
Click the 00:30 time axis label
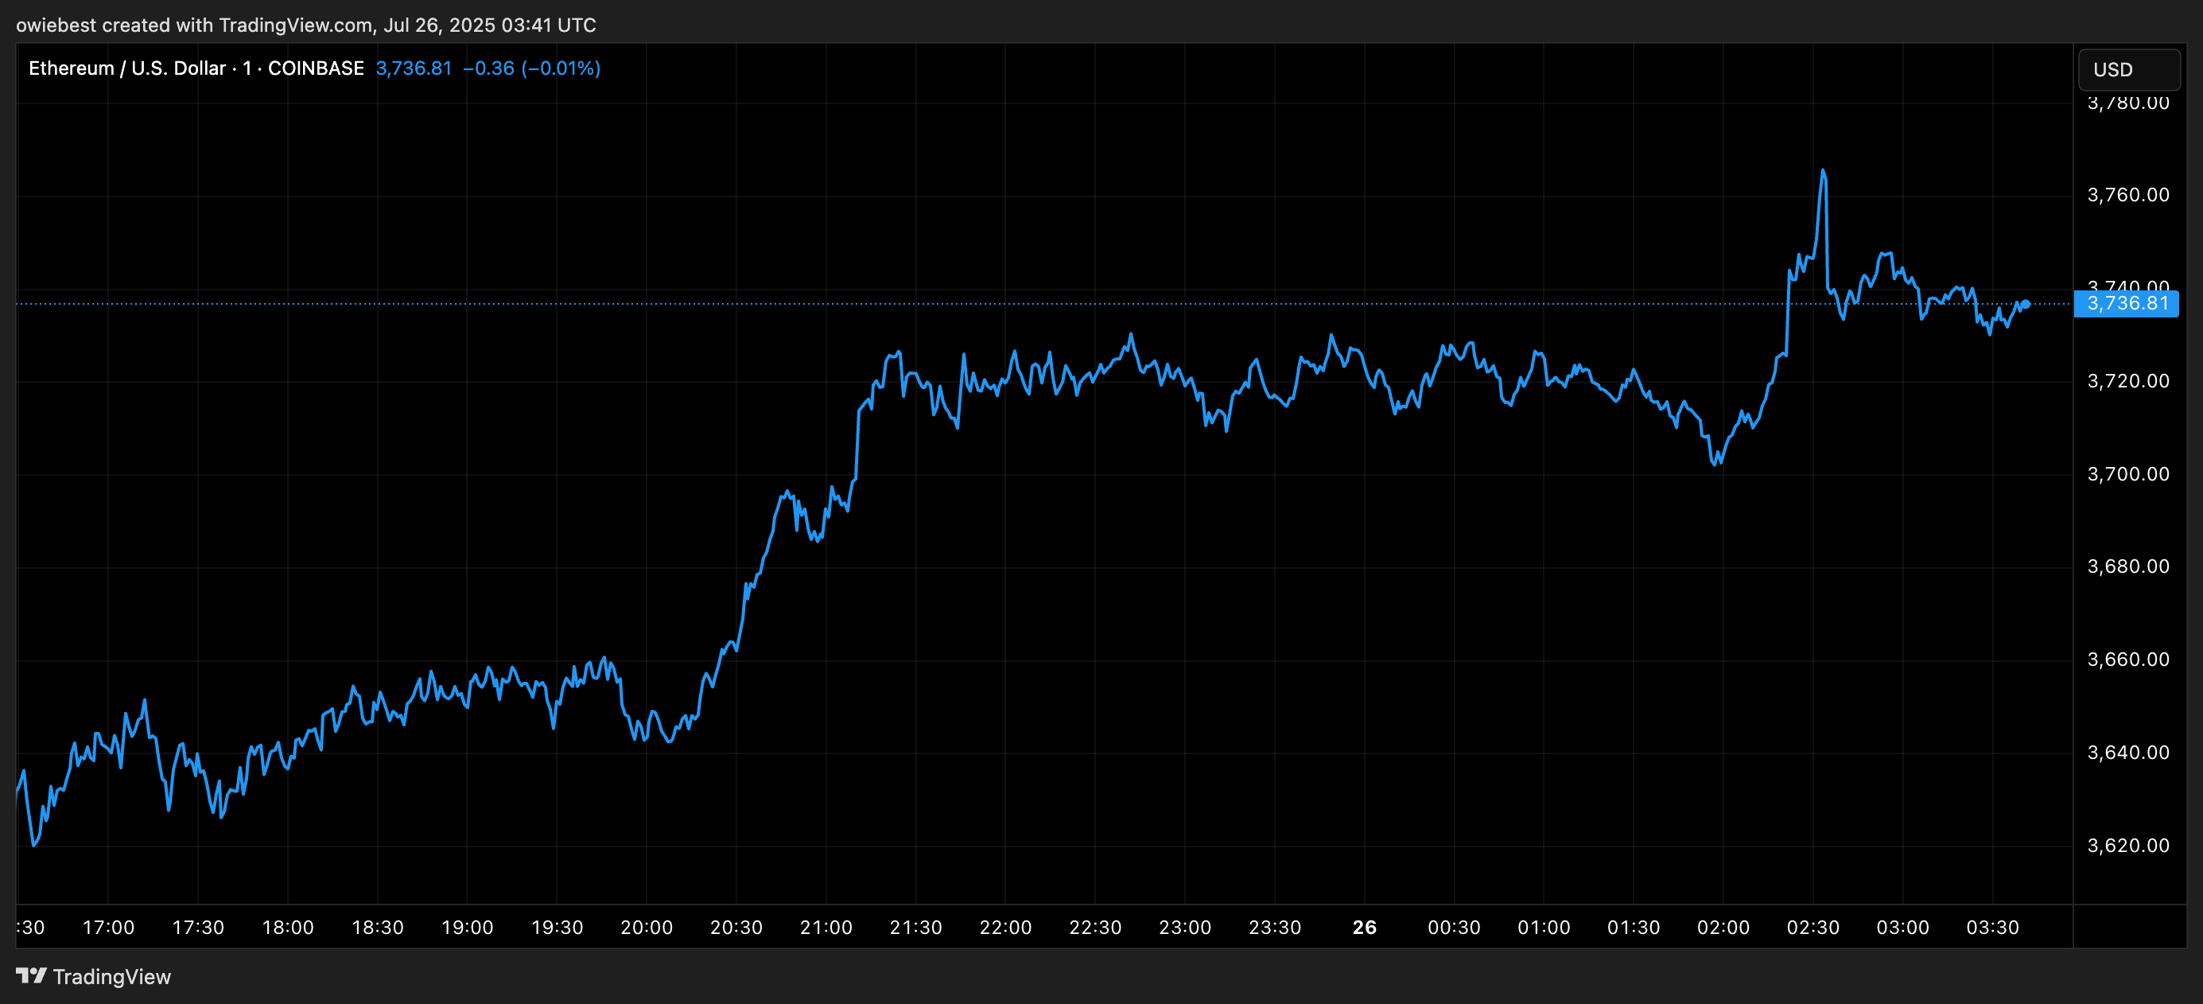[1454, 927]
